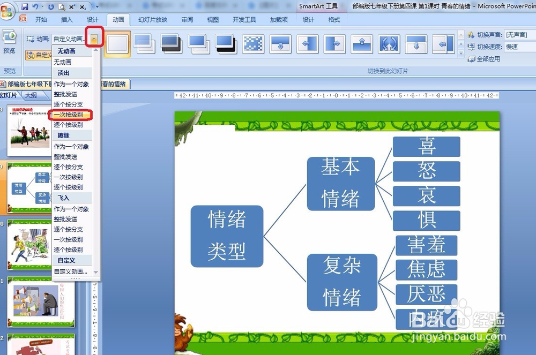
Task: Undo the last action
Action: (35, 6)
